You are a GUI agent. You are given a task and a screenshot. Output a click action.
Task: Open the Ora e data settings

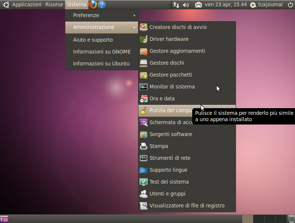coord(187,98)
